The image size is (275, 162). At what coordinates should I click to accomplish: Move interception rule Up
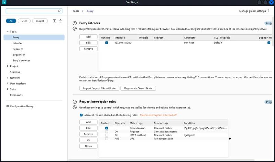tap(88, 140)
